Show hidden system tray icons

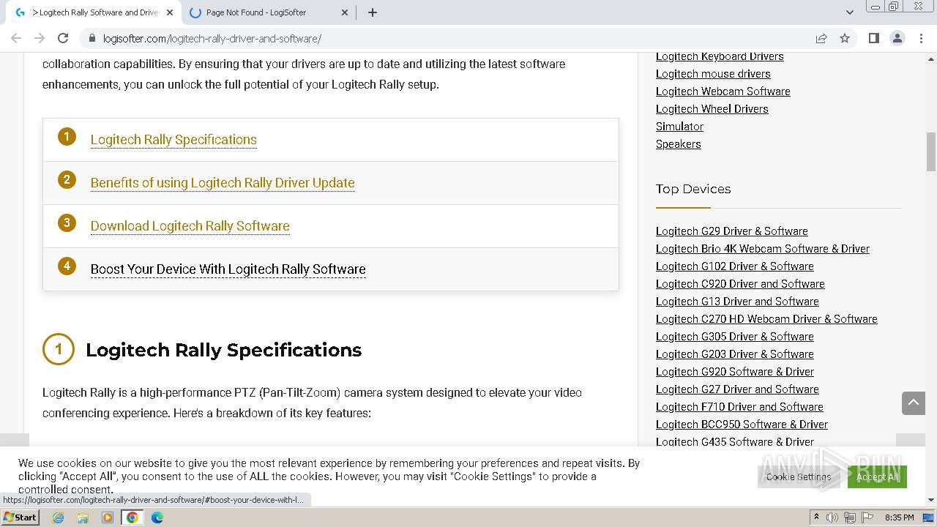click(x=816, y=517)
